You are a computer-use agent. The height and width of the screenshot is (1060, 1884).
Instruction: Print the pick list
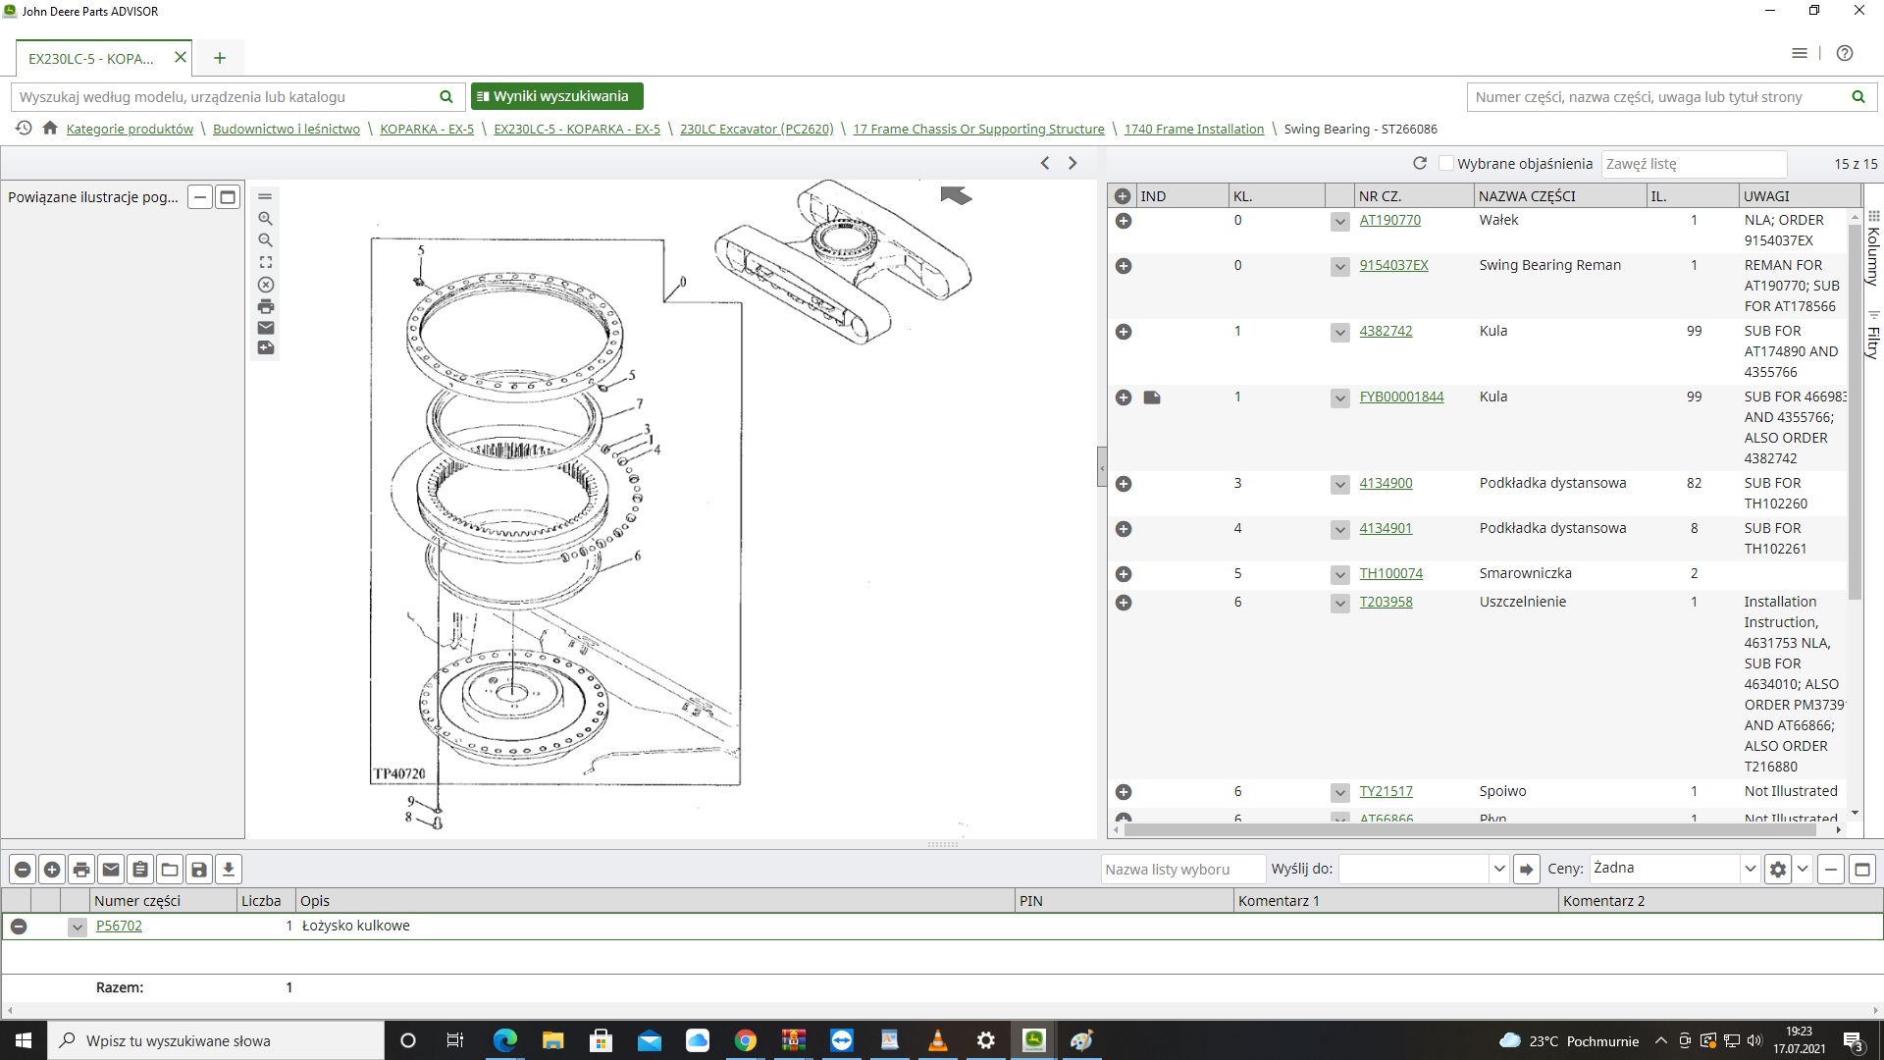click(x=81, y=870)
